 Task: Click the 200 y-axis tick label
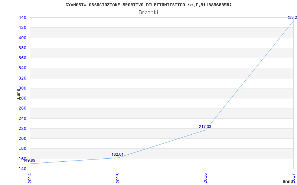[x=22, y=138]
